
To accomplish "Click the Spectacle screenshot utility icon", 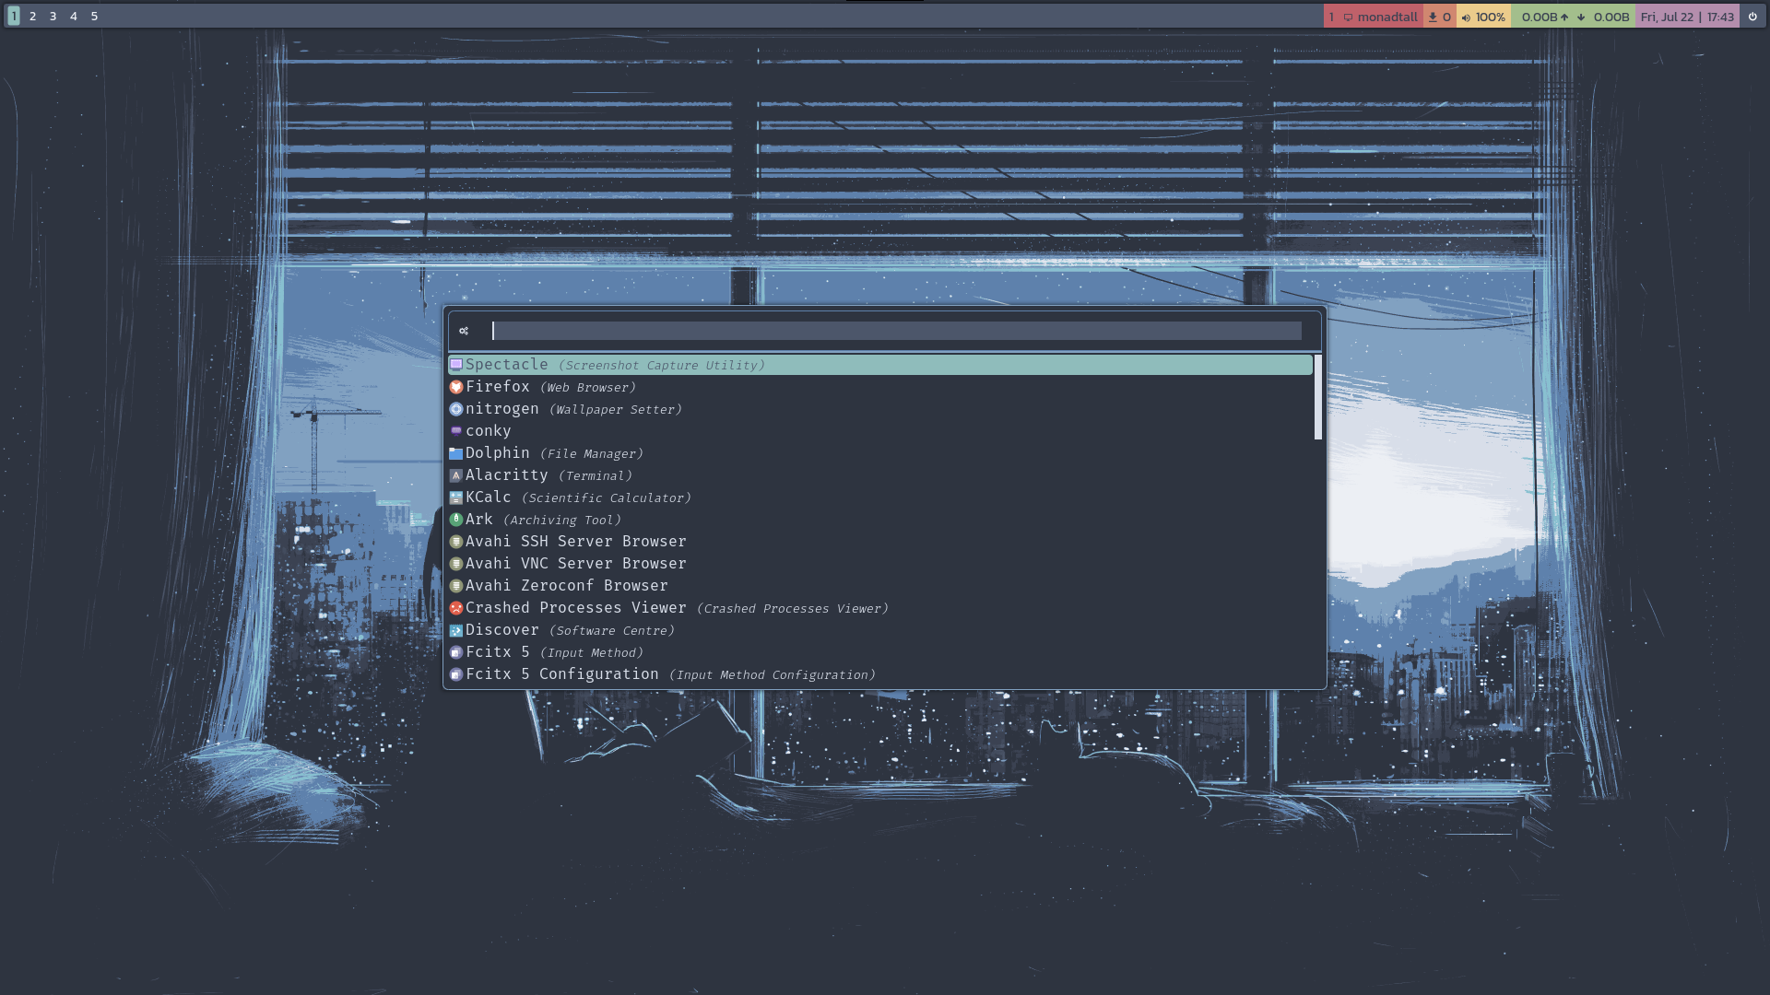I will click(455, 365).
